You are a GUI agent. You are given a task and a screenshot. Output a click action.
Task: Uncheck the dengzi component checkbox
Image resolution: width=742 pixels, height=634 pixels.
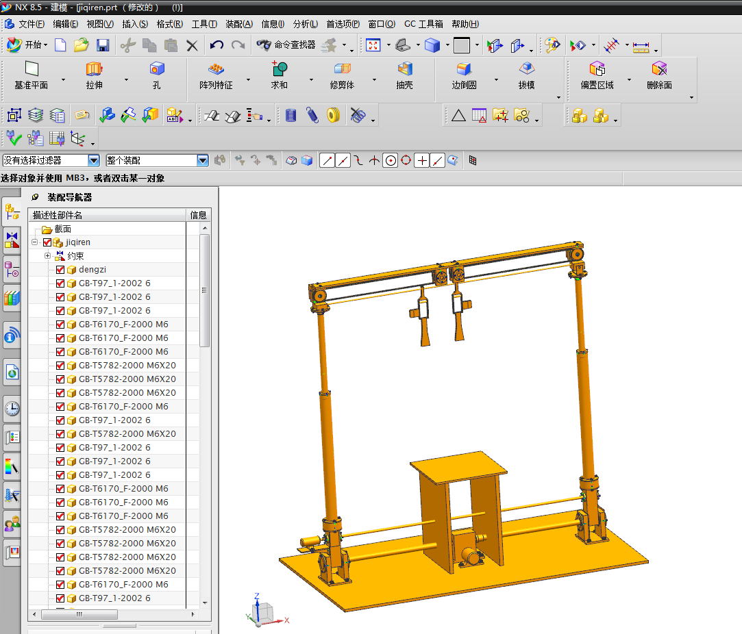click(x=60, y=270)
